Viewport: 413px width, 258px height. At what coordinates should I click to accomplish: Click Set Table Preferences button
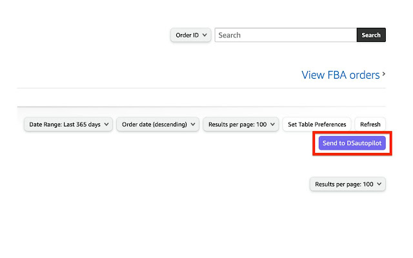tap(317, 124)
